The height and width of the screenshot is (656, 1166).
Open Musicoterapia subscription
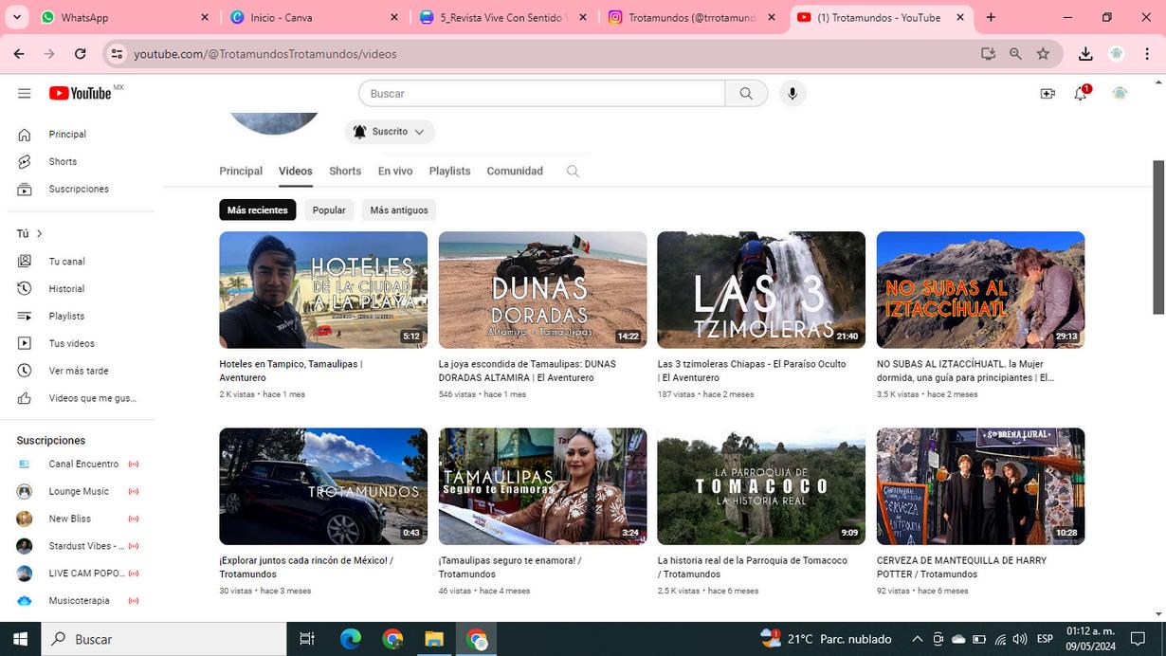pos(80,601)
